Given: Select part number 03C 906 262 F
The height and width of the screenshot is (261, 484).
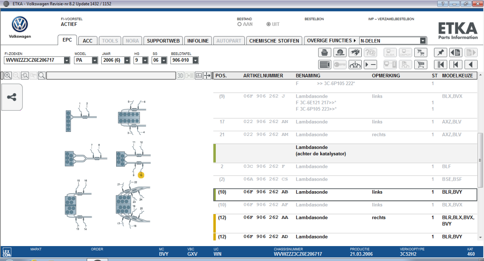Looking at the screenshot, I should 264,167.
